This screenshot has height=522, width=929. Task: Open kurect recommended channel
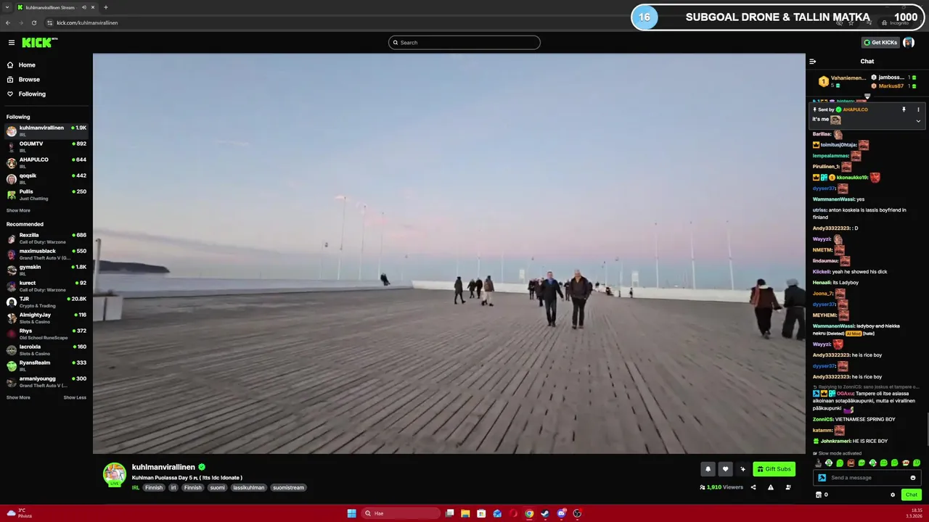[x=46, y=286]
